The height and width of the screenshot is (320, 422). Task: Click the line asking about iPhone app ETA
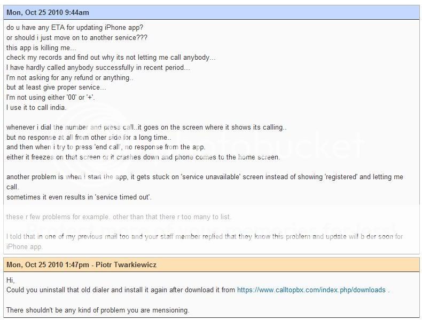75,27
